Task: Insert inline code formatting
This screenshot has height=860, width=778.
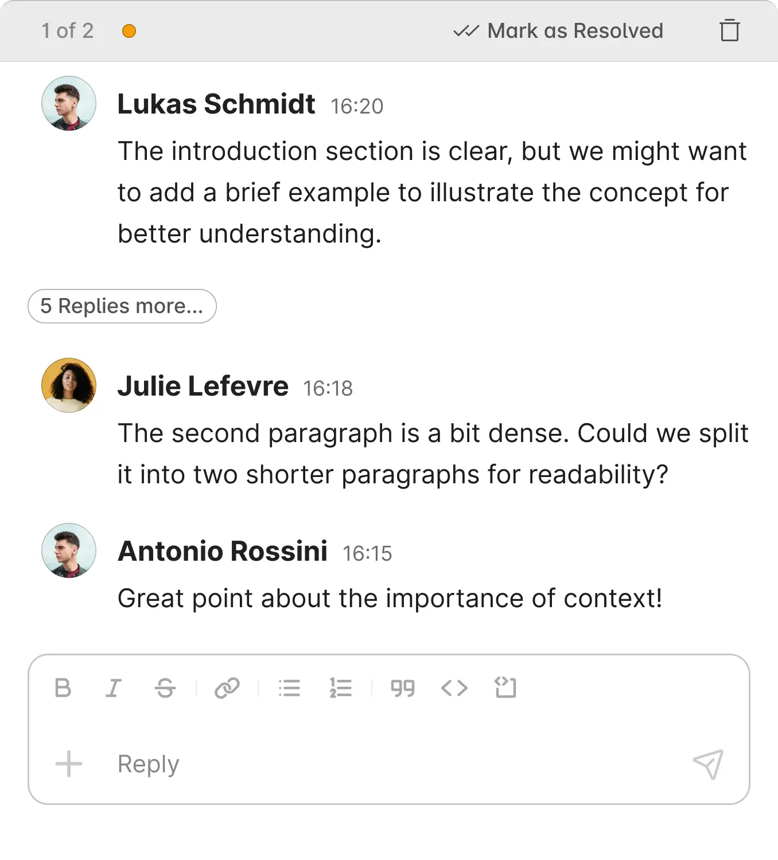Action: pos(454,687)
